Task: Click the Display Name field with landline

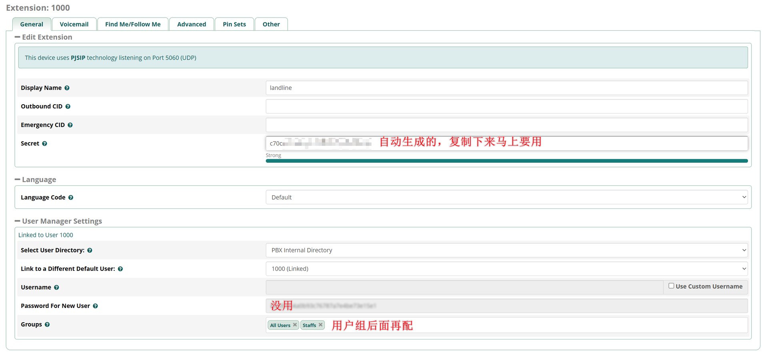Action: tap(506, 88)
